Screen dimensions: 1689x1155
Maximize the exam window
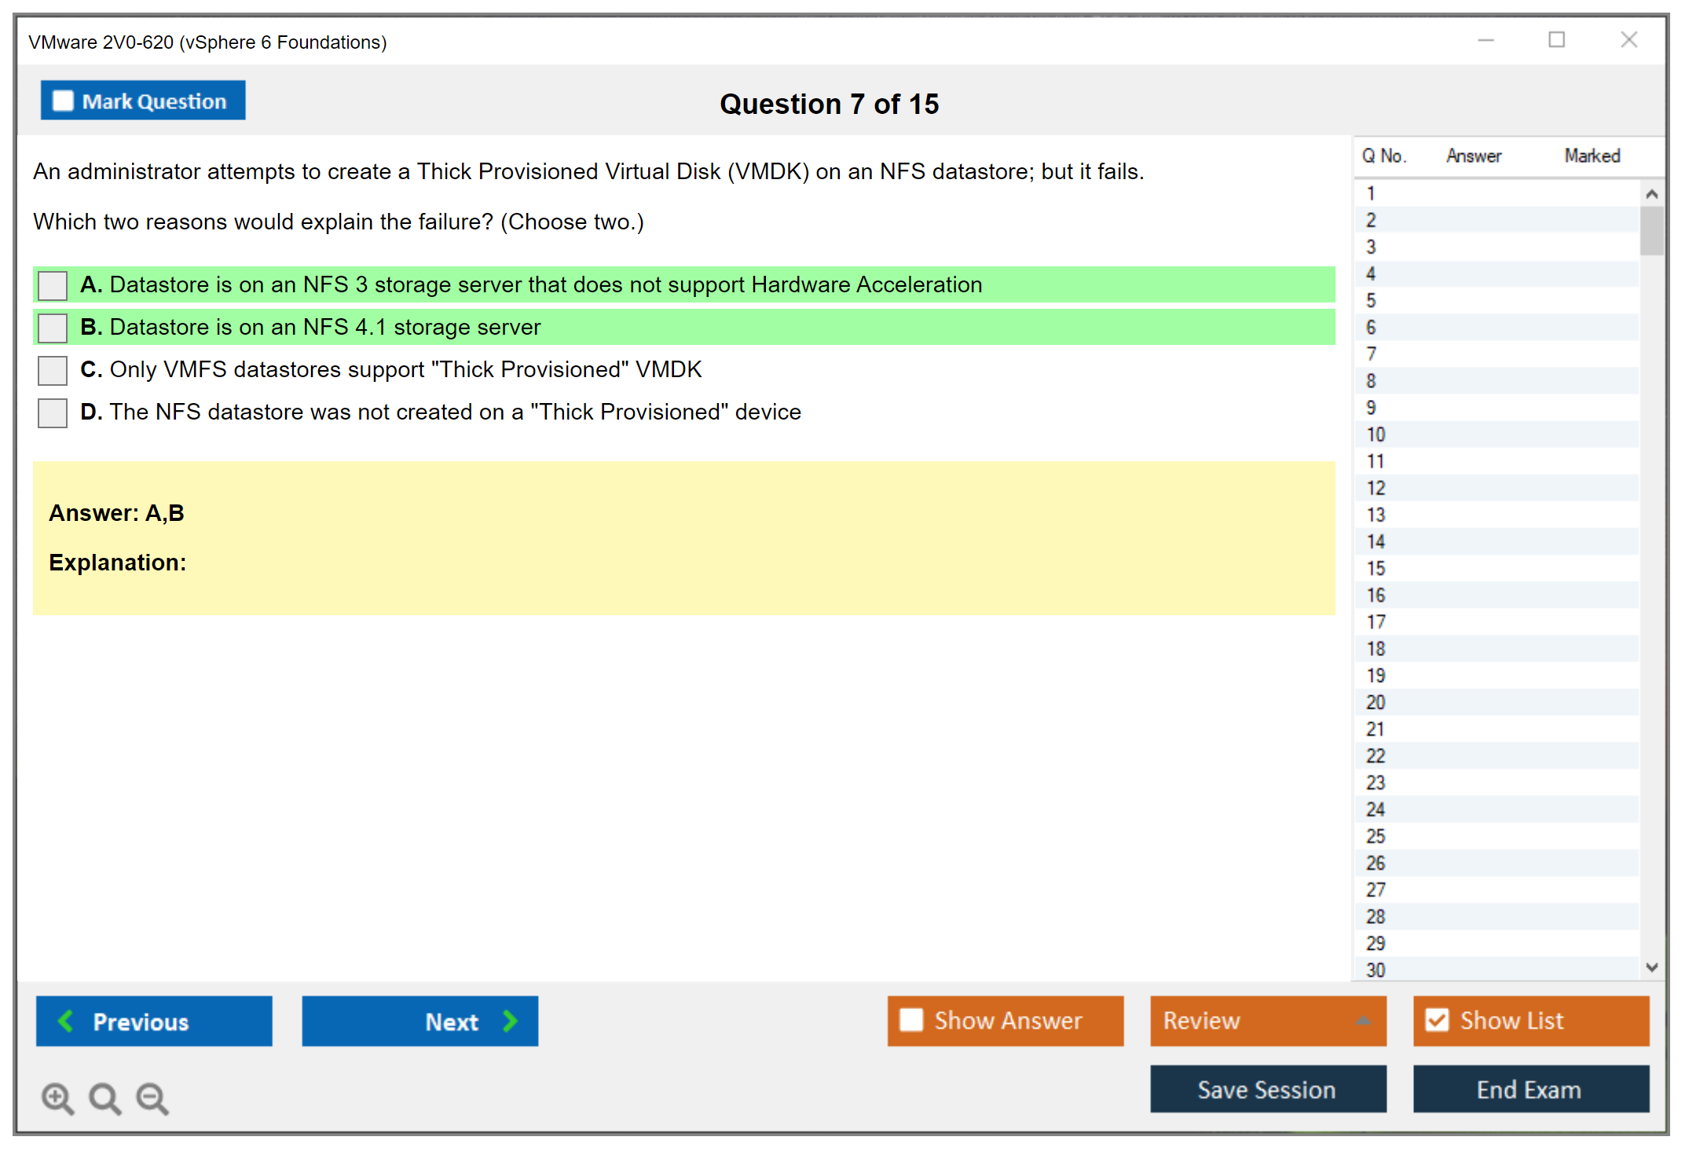pos(1556,40)
